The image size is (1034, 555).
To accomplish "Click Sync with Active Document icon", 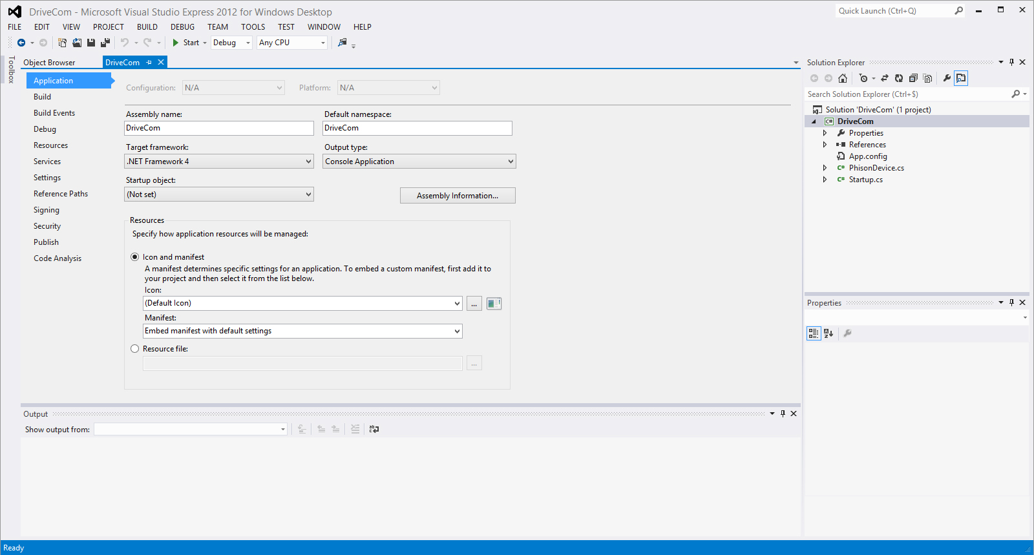I will (885, 78).
